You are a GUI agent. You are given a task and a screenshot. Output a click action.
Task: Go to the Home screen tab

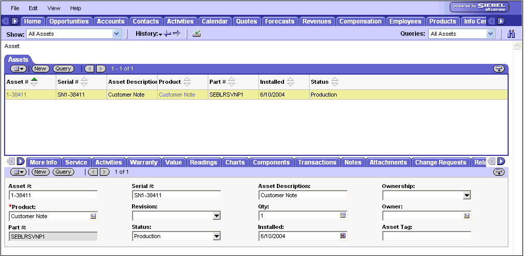pos(33,21)
